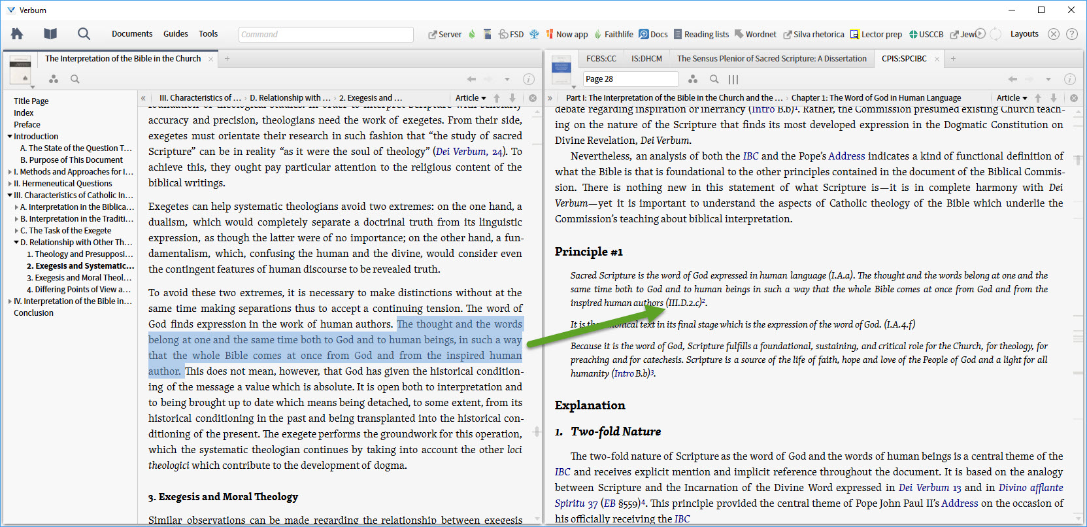Image resolution: width=1087 pixels, height=527 pixels.
Task: Open the USCCB shortcut
Action: point(926,35)
